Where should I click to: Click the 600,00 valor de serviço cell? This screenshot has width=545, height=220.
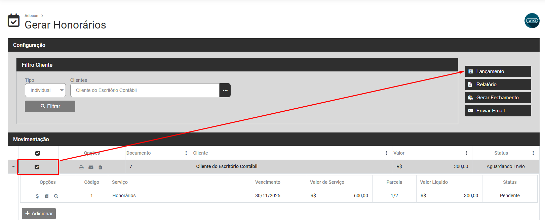[x=339, y=196]
